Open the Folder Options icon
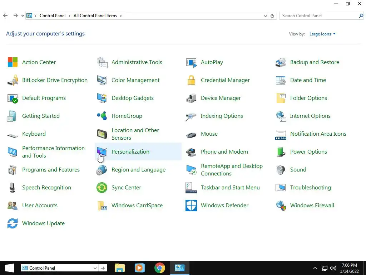Image resolution: width=366 pixels, height=275 pixels. click(x=281, y=98)
